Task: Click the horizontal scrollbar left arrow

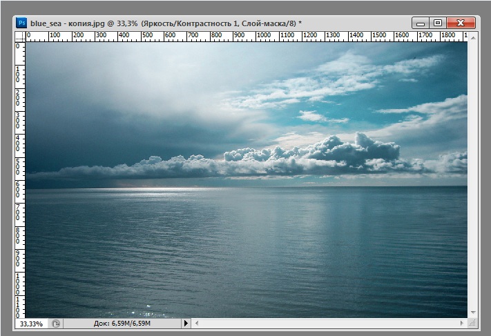Action: (197, 323)
